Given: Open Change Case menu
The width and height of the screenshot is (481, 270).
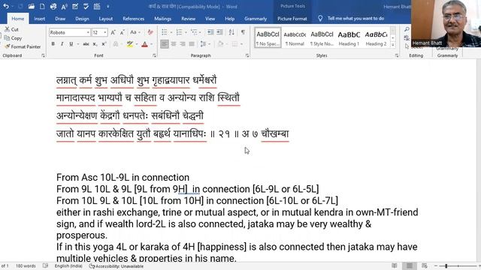Looking at the screenshot, I should [x=135, y=32].
